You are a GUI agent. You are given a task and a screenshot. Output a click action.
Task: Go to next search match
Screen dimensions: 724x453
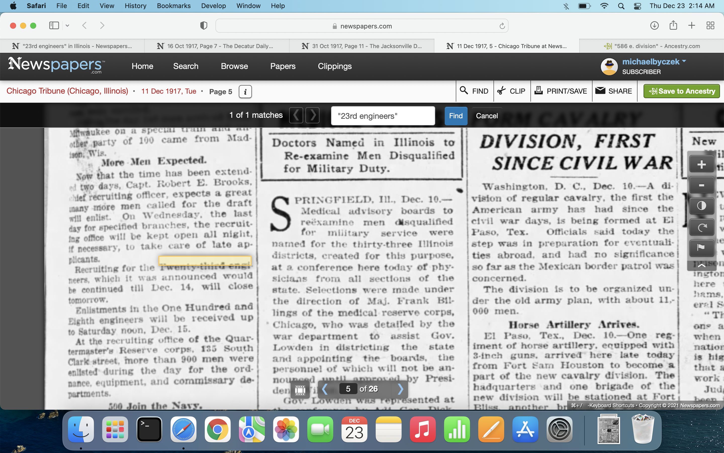313,115
